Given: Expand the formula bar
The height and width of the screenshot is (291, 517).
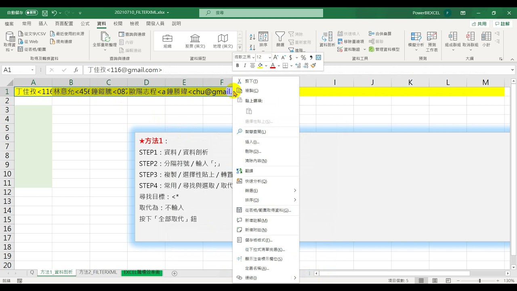Looking at the screenshot, I should pyautogui.click(x=513, y=70).
